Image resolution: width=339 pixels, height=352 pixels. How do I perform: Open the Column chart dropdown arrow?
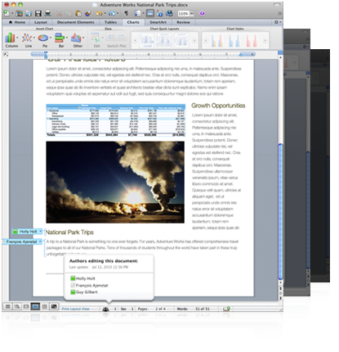coord(17,38)
